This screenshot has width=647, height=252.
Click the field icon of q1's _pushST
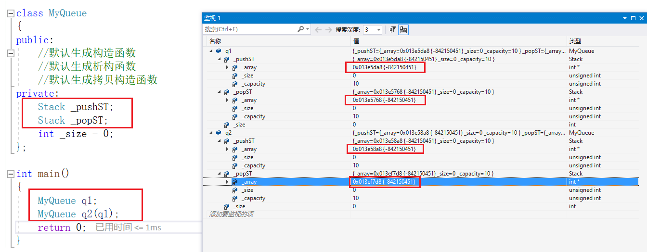pos(227,59)
